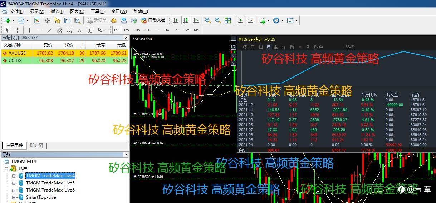Zoom out on the chart

coord(218,20)
